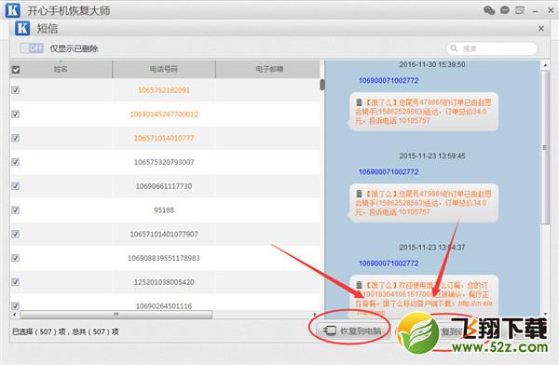This screenshot has height=365, width=559.
Task: Uncheck the row for 106575320793007
Action: click(15, 162)
